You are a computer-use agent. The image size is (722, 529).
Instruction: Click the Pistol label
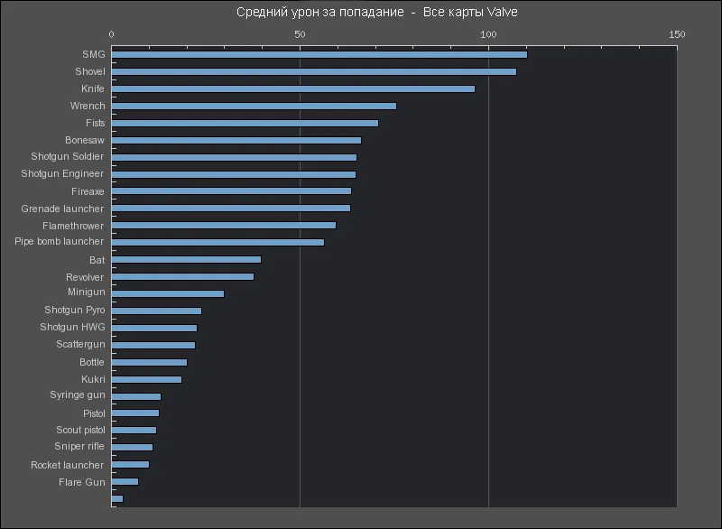94,413
